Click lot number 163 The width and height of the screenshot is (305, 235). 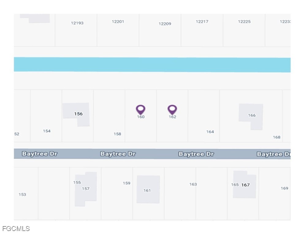(x=193, y=184)
